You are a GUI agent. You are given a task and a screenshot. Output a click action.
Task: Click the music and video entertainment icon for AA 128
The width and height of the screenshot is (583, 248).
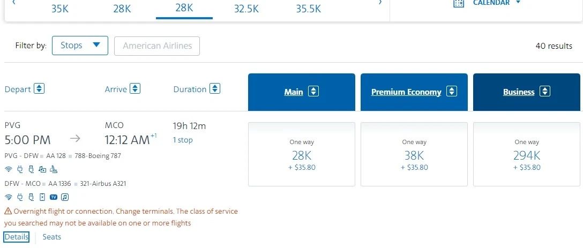[x=42, y=170]
